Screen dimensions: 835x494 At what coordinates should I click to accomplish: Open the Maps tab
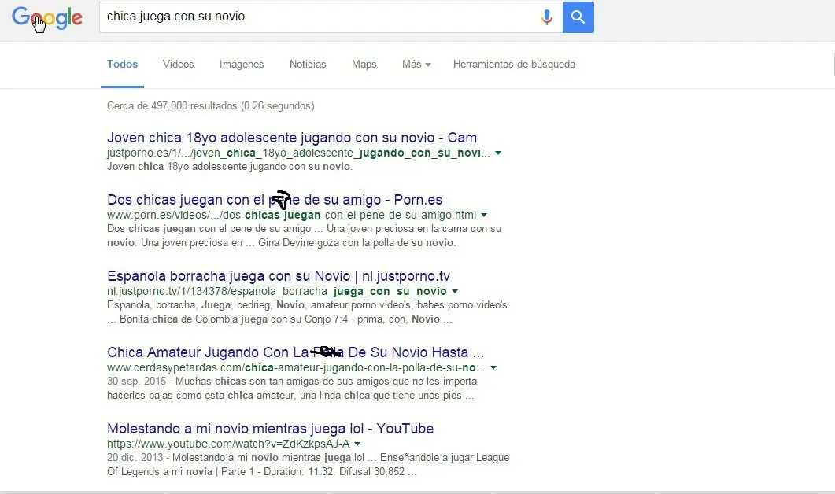click(364, 65)
